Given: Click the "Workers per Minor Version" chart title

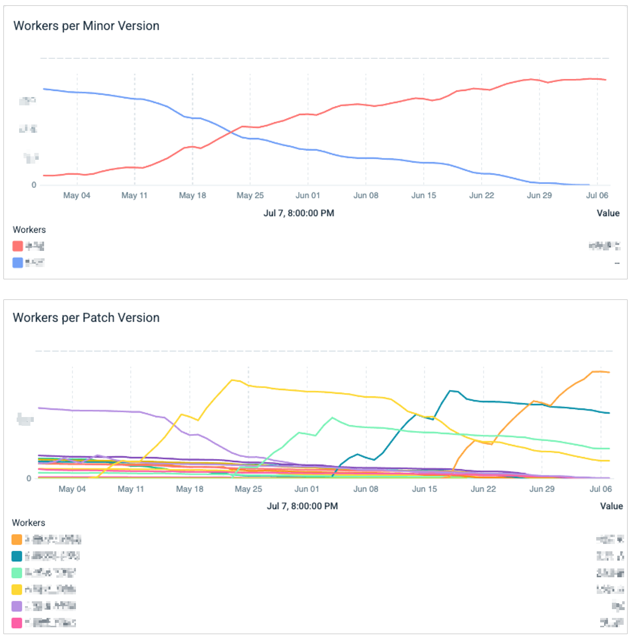Looking at the screenshot, I should [86, 26].
